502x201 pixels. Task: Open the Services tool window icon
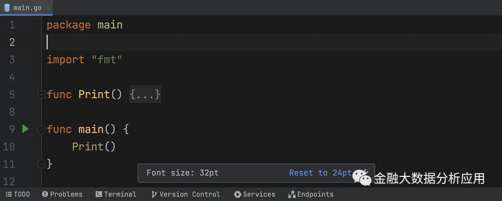(238, 194)
